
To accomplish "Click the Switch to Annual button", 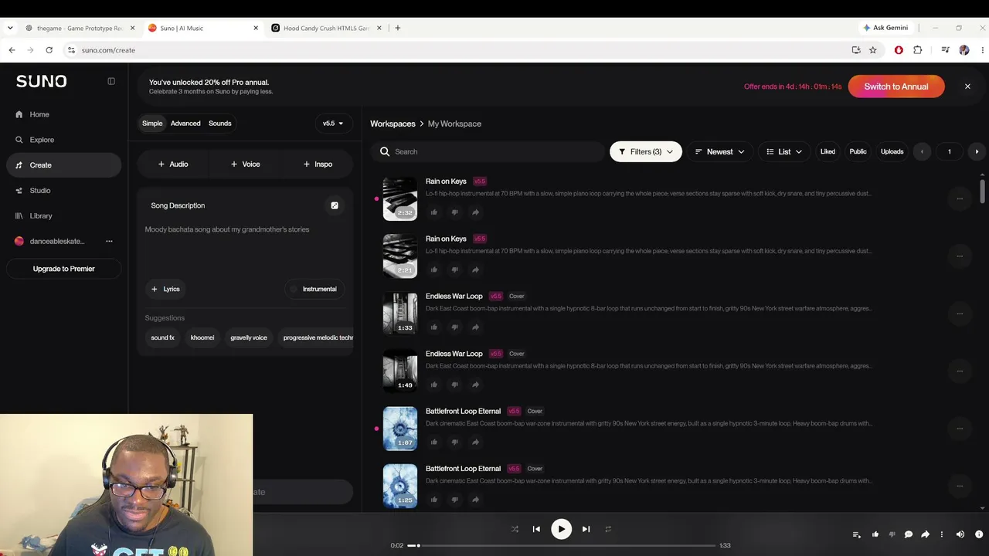I will [896, 86].
